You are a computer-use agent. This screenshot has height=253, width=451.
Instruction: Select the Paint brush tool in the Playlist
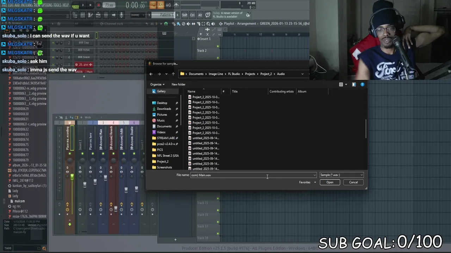click(x=179, y=24)
